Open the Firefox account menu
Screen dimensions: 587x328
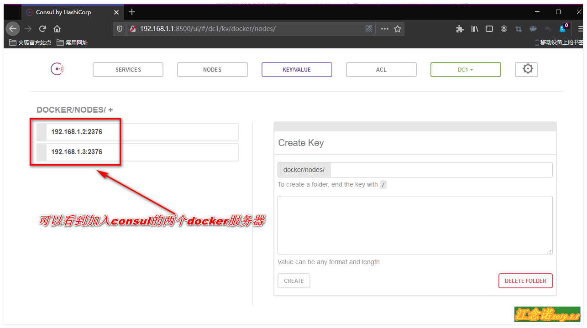(504, 29)
